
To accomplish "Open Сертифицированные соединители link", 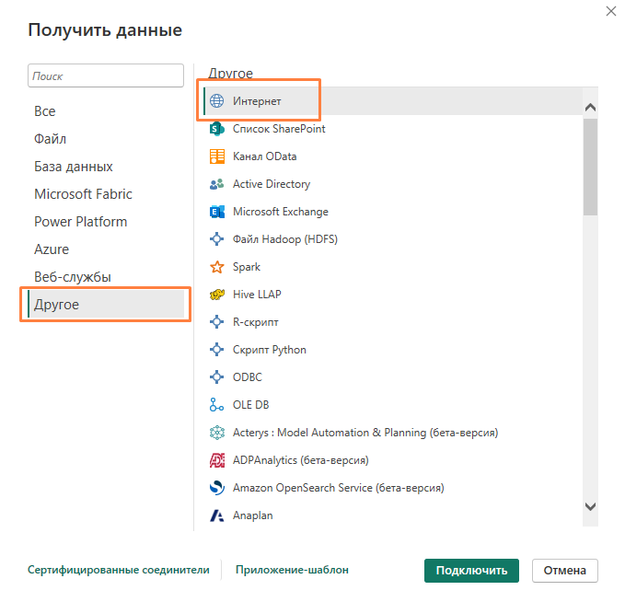I will pyautogui.click(x=119, y=570).
